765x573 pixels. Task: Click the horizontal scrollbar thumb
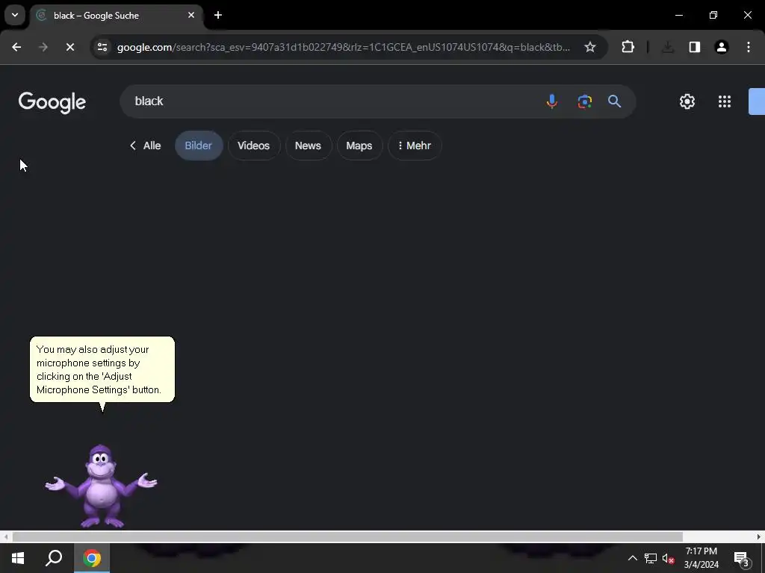click(347, 537)
